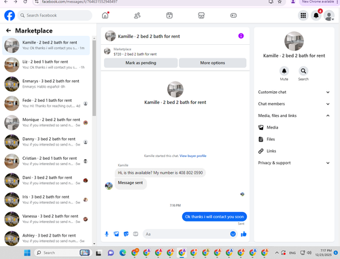Click the Windows taskbar Search box
The height and width of the screenshot is (259, 340).
coord(63,253)
